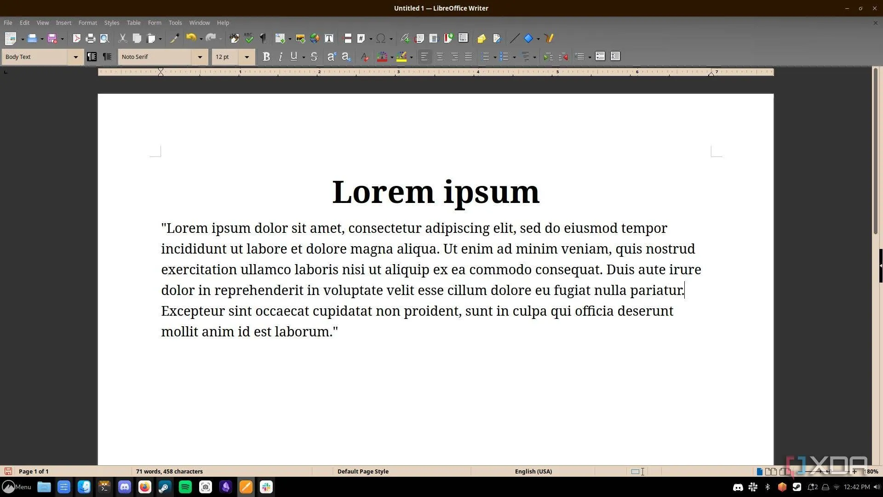Toggle bold formatting
The width and height of the screenshot is (883, 497).
tap(266, 57)
